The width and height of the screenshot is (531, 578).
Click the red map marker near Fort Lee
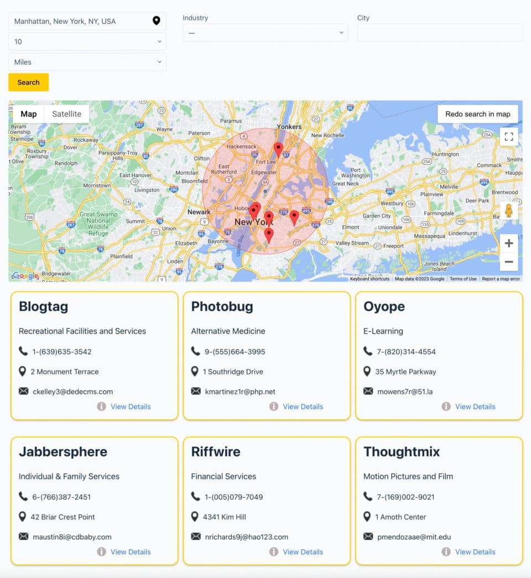click(278, 150)
